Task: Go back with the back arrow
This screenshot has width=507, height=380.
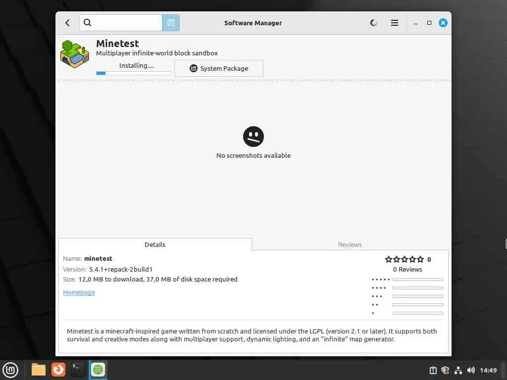Action: [x=67, y=23]
